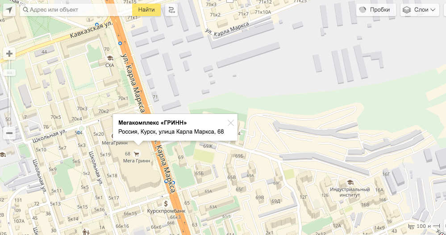Screen dimensions: 446x235
Task: Click the Мегакомплекс «ГРИНН» title text
Action: [152, 123]
